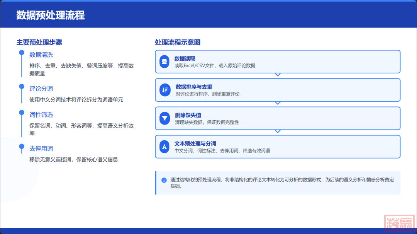Click the info icon in the note box
This screenshot has width=417, height=234.
pyautogui.click(x=164, y=180)
